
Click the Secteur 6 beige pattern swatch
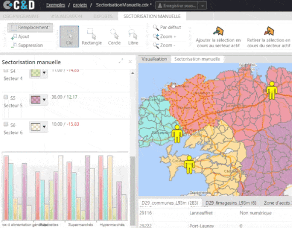36,127
